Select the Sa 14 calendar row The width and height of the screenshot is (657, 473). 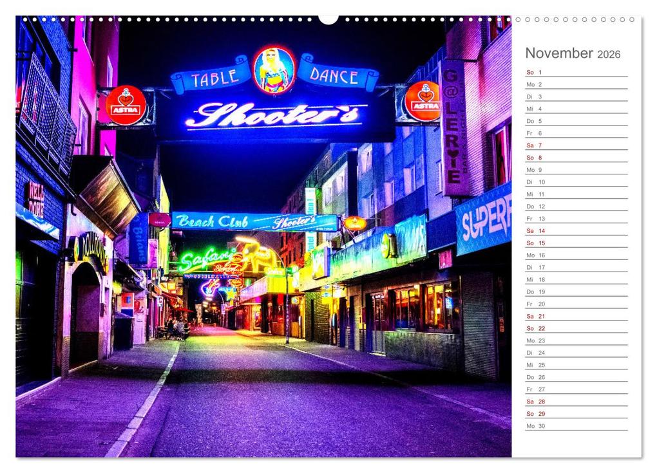[576, 230]
